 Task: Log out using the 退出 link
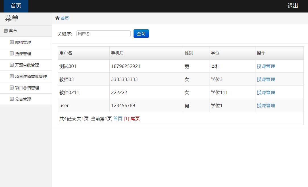[x=293, y=6]
